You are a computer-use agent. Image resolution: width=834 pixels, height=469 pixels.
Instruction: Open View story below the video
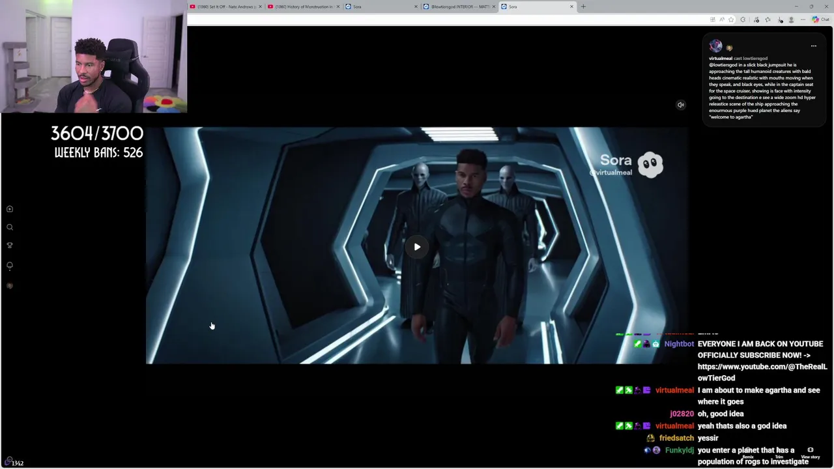point(810,453)
